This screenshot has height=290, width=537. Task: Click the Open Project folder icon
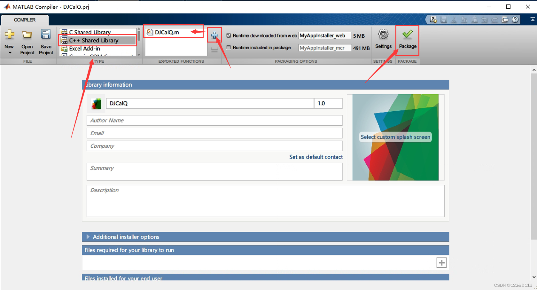[x=27, y=35]
